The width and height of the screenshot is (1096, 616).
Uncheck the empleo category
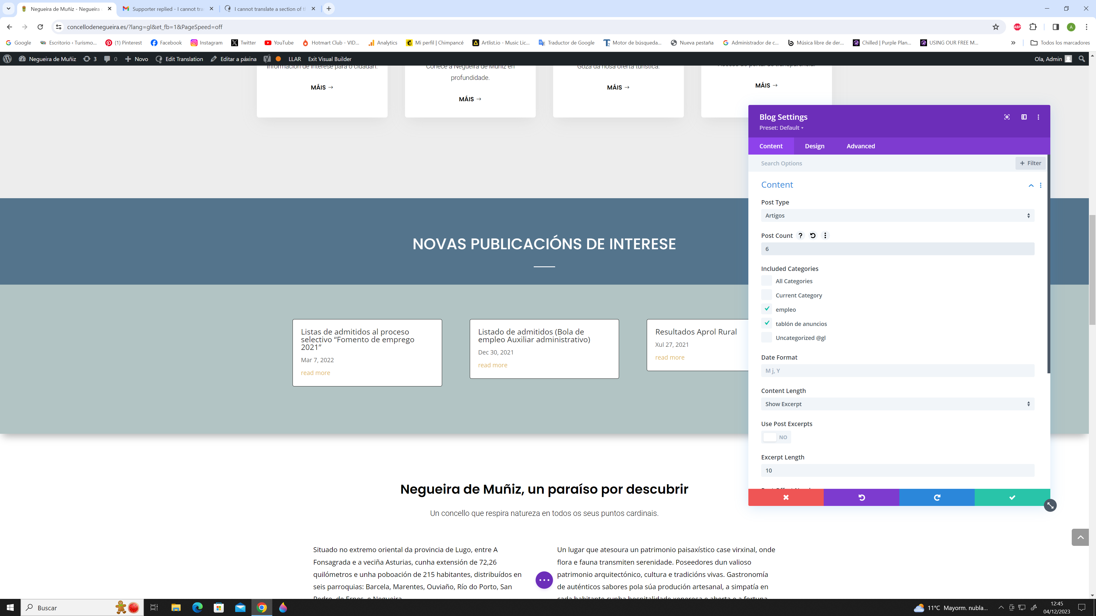pos(767,309)
